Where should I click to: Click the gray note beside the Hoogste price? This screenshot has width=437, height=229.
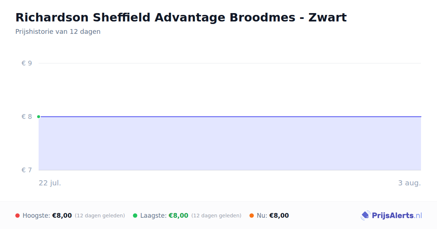pyautogui.click(x=100, y=216)
